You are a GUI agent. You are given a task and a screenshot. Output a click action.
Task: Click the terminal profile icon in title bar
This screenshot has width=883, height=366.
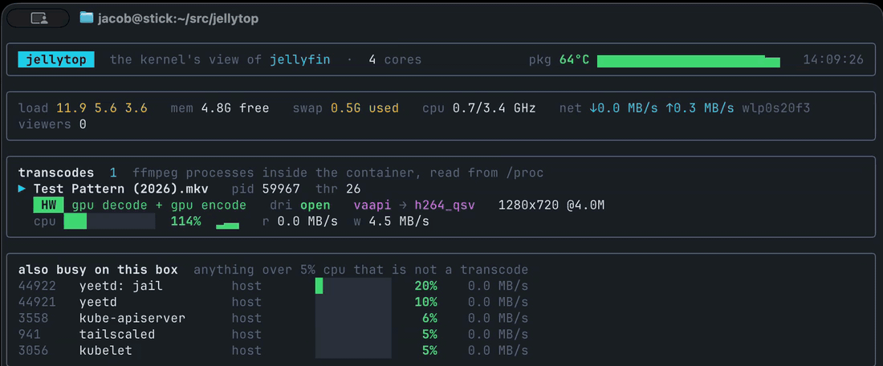tap(39, 18)
